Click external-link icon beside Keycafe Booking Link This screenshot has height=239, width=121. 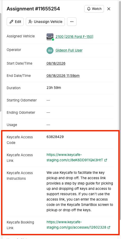coord(109,228)
